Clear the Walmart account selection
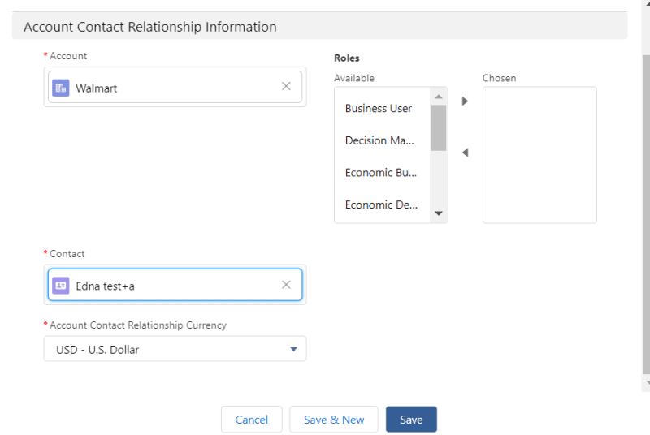 tap(286, 86)
